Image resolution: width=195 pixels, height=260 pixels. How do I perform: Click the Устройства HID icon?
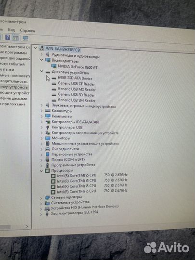click(47, 208)
